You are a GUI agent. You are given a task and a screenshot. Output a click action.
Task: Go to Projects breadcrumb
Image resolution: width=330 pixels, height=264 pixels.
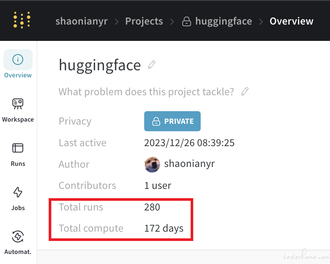click(x=144, y=21)
